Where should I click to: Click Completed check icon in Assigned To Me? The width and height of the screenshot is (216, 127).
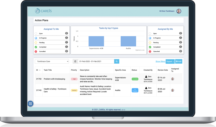pos(36,47)
